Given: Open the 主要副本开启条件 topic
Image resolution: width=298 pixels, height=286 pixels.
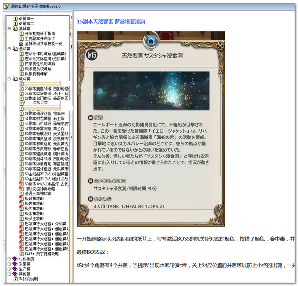Looking at the screenshot, I should [40, 39].
